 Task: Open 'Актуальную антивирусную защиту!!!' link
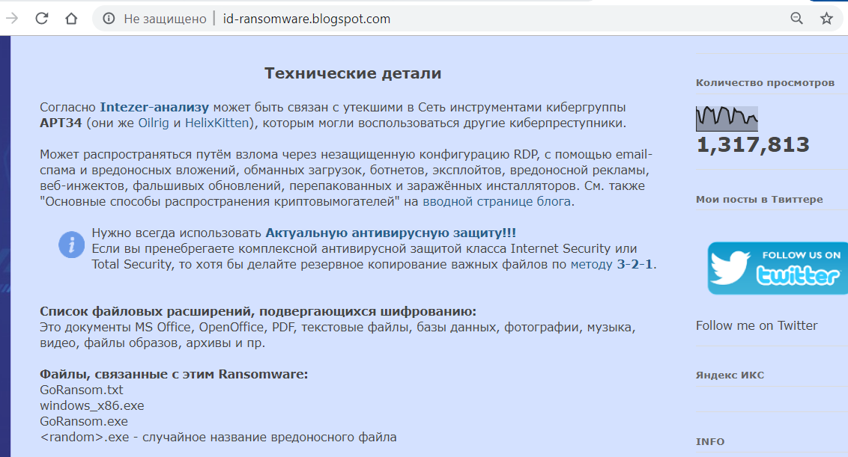pos(390,233)
